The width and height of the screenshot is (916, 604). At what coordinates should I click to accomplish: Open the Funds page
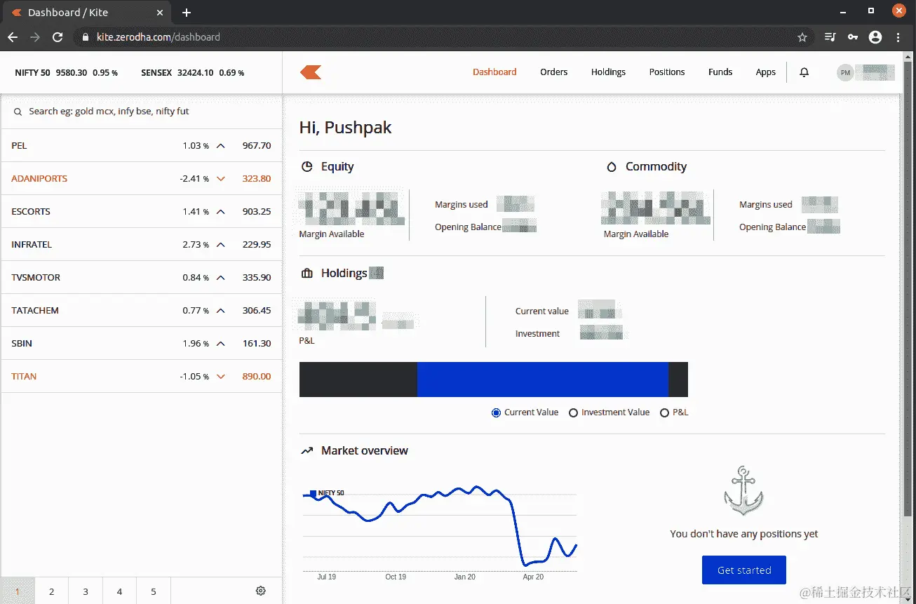[x=720, y=72]
